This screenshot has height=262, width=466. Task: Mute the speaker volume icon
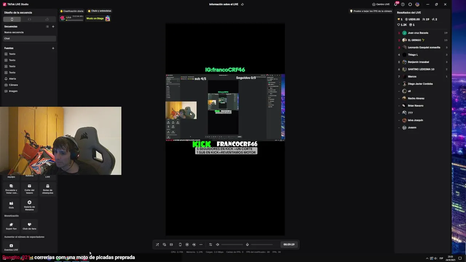pos(217,245)
